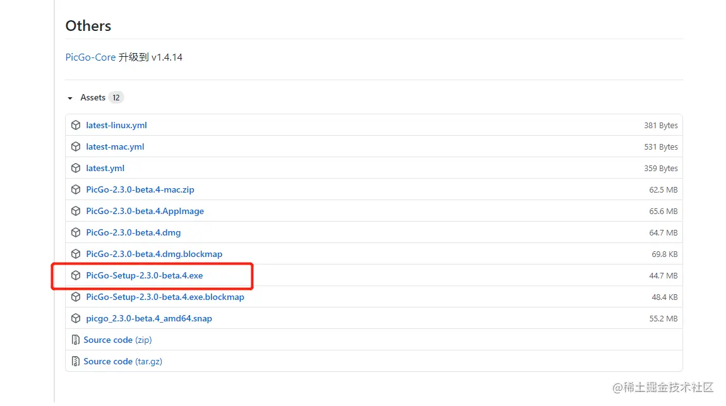This screenshot has width=726, height=406.
Task: Download latest-mac.yml file
Action: pyautogui.click(x=115, y=146)
